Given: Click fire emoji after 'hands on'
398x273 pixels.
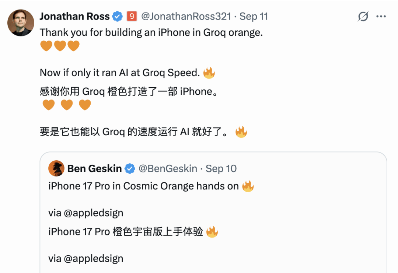Looking at the screenshot, I should tap(248, 186).
